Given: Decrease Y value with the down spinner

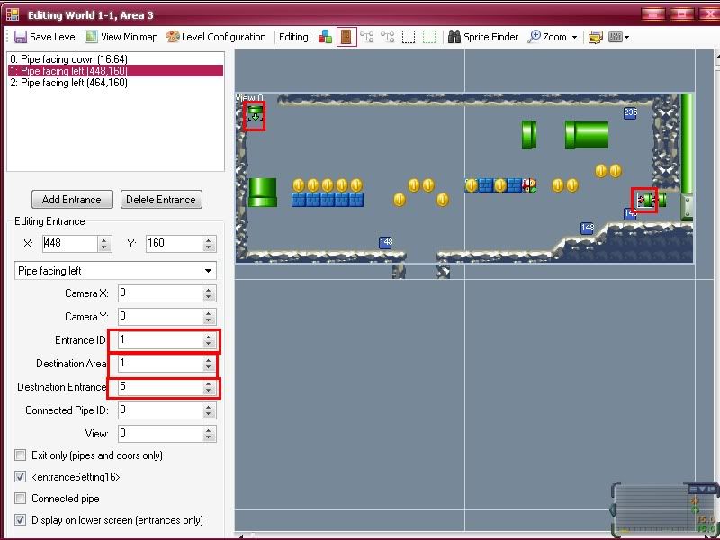Looking at the screenshot, I should [x=209, y=247].
